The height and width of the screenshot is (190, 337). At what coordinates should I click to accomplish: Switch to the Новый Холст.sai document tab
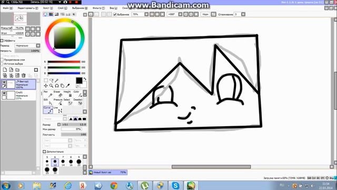108,173
